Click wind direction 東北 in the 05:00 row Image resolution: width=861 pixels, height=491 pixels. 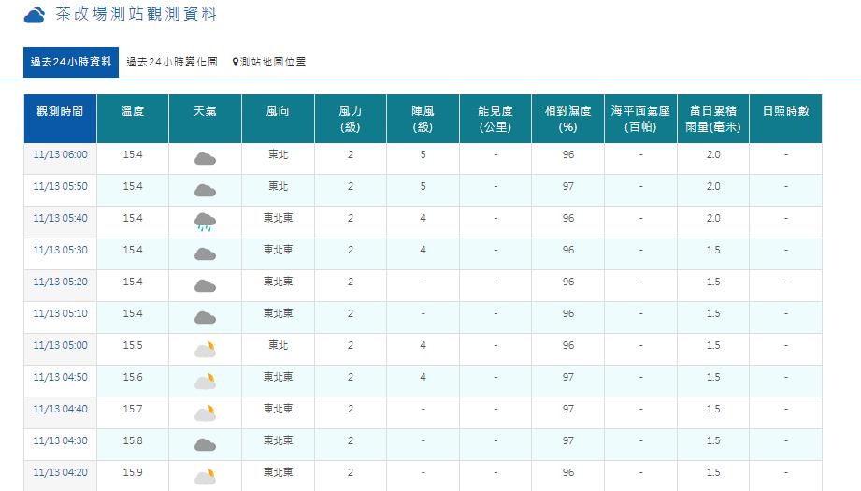[278, 346]
